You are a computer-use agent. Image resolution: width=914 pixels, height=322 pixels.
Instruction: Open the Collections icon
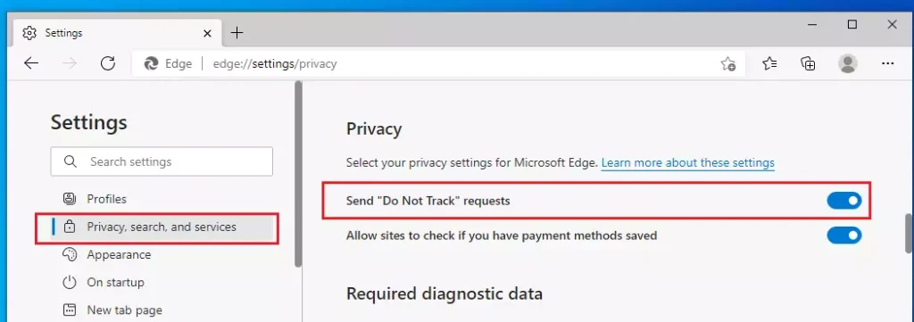(x=808, y=63)
